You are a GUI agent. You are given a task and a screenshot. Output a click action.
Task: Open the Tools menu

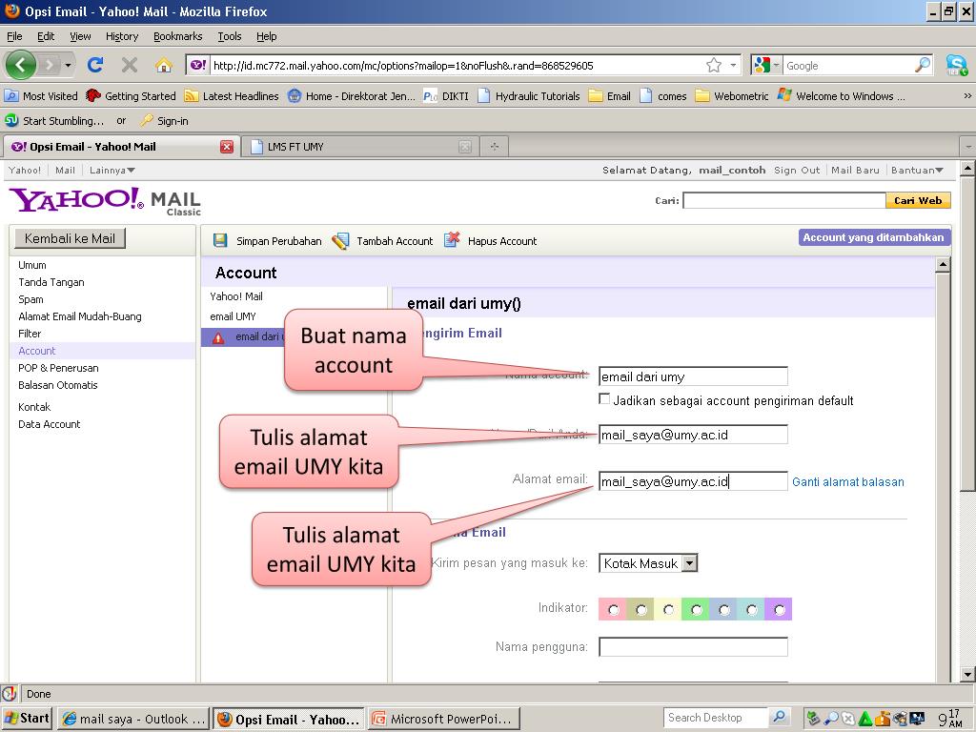click(229, 36)
